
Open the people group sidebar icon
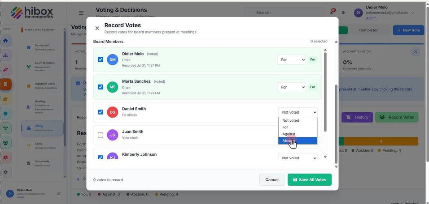click(6, 143)
